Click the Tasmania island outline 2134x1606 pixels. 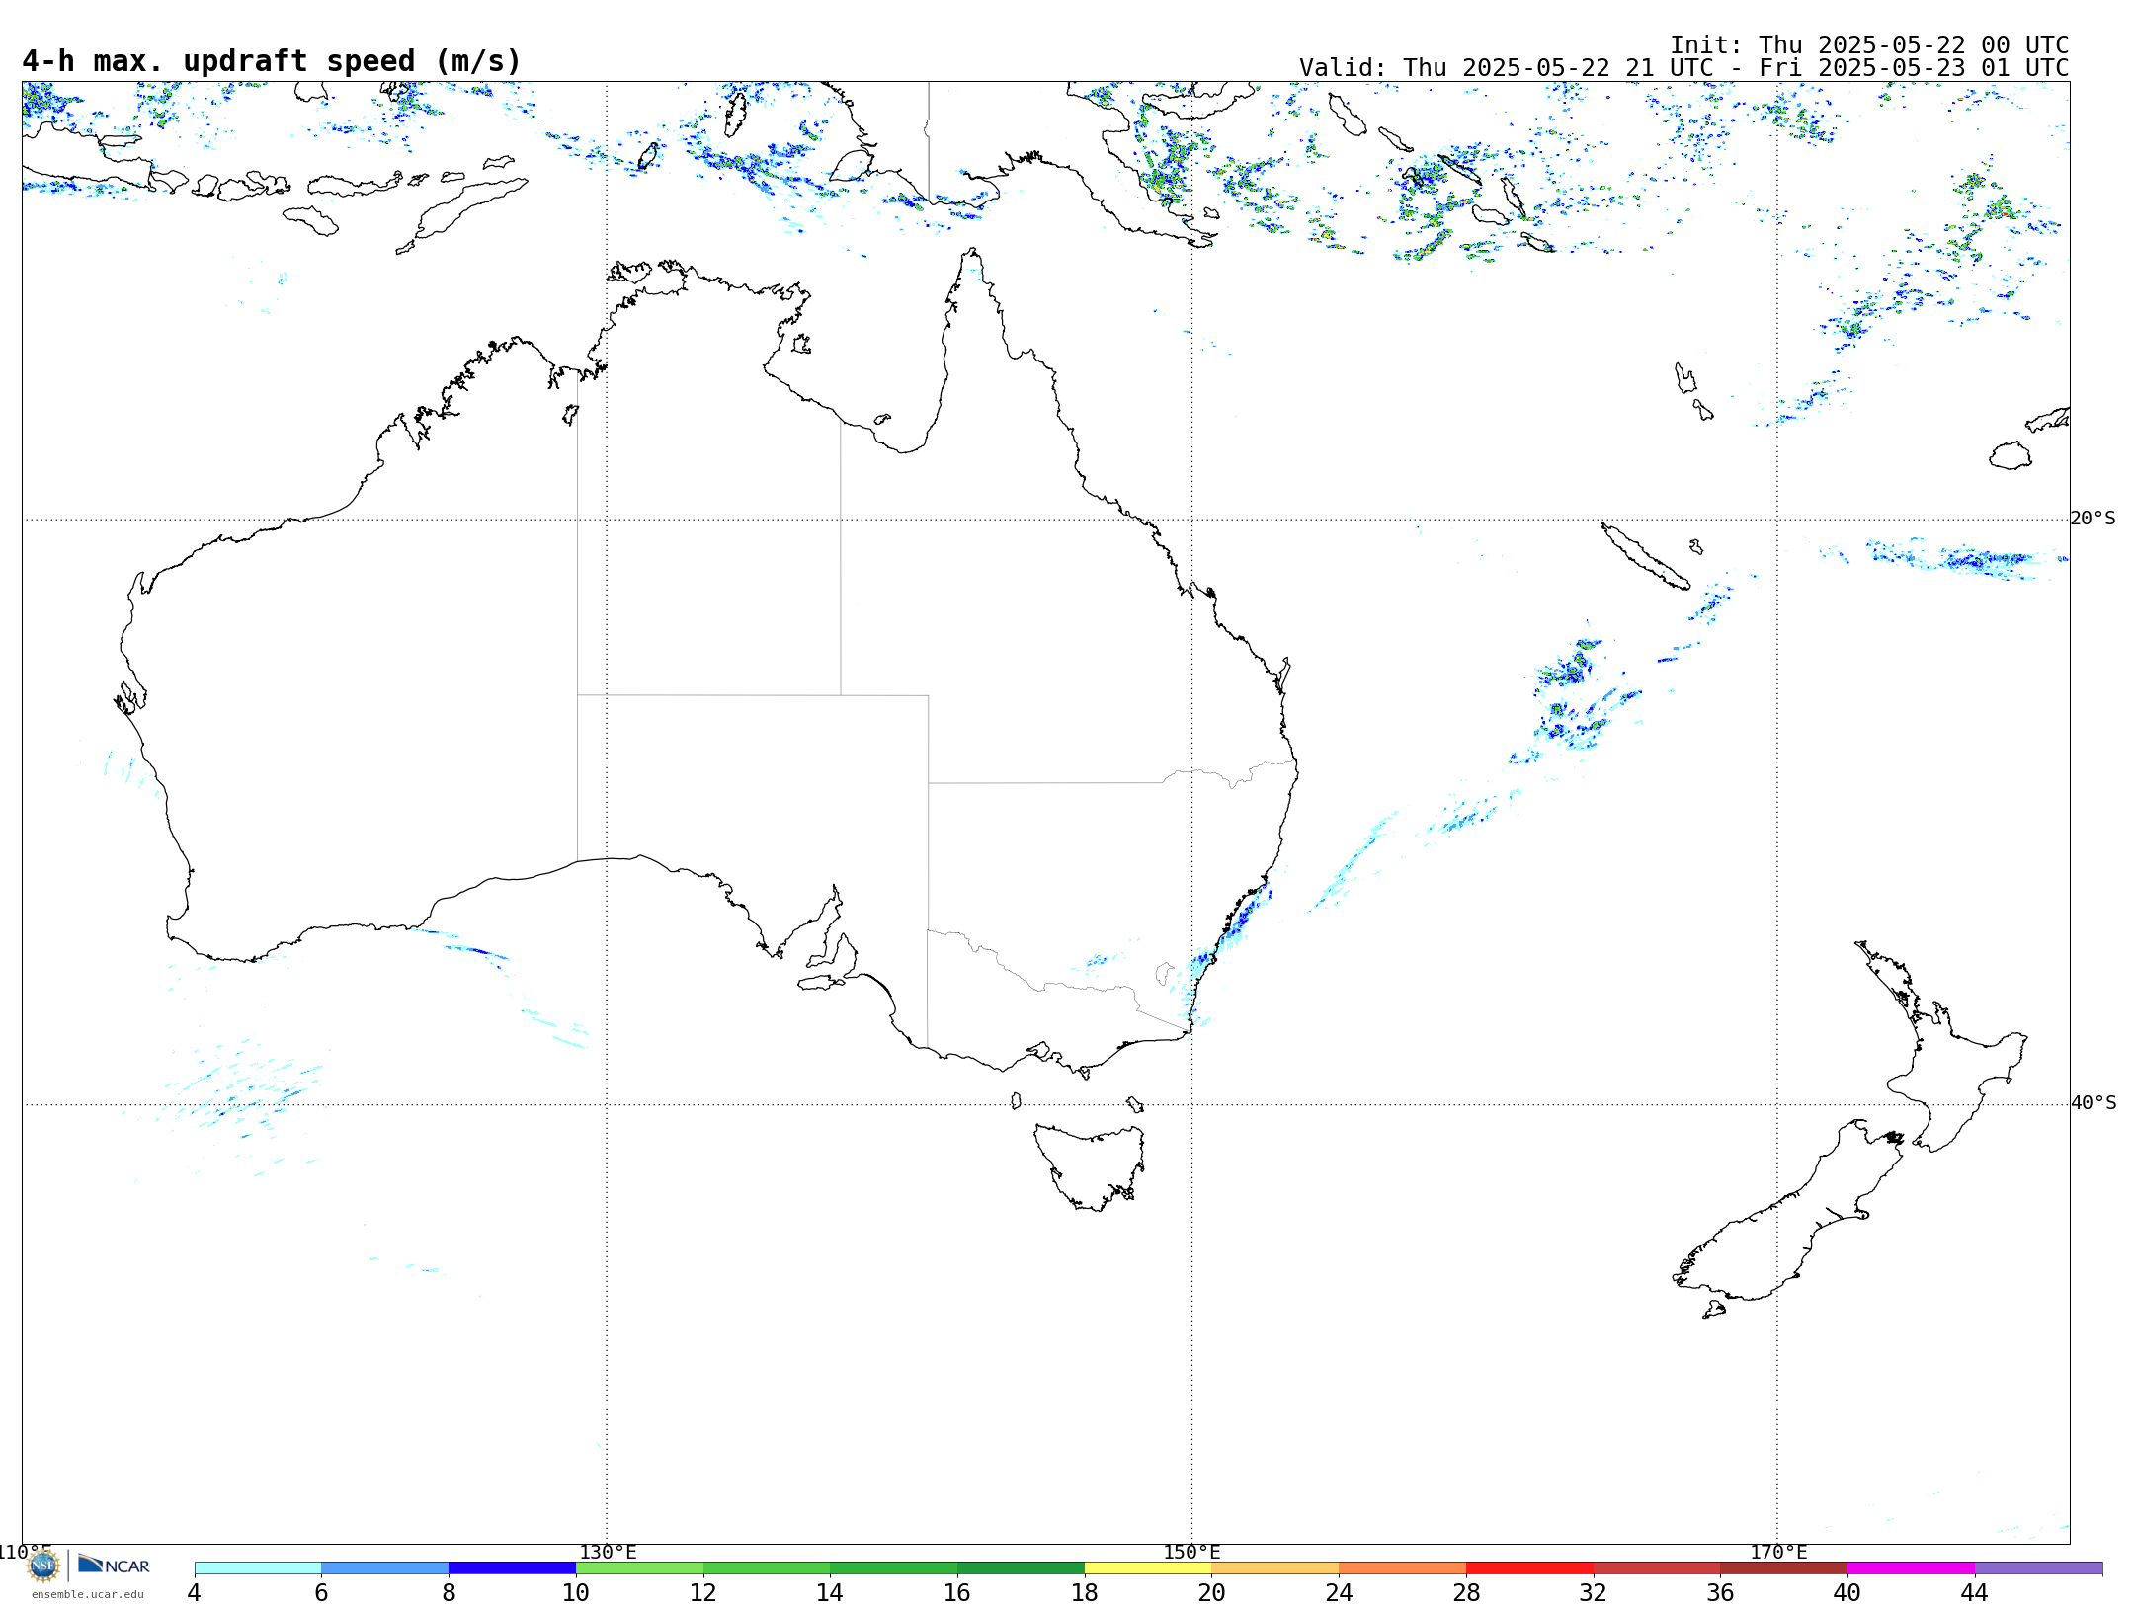coord(1090,1167)
